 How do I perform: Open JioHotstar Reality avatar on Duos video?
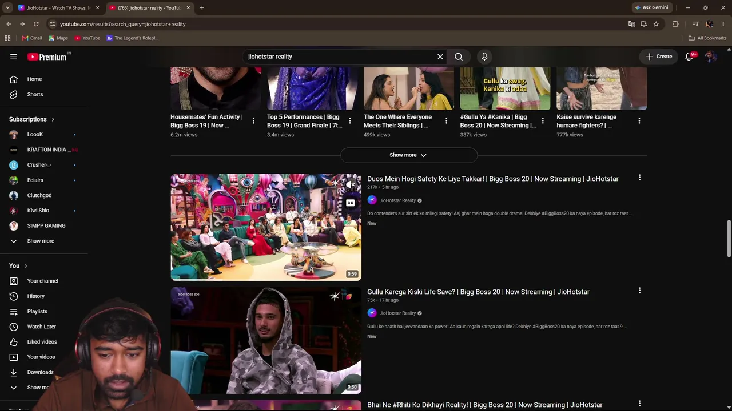pyautogui.click(x=372, y=200)
